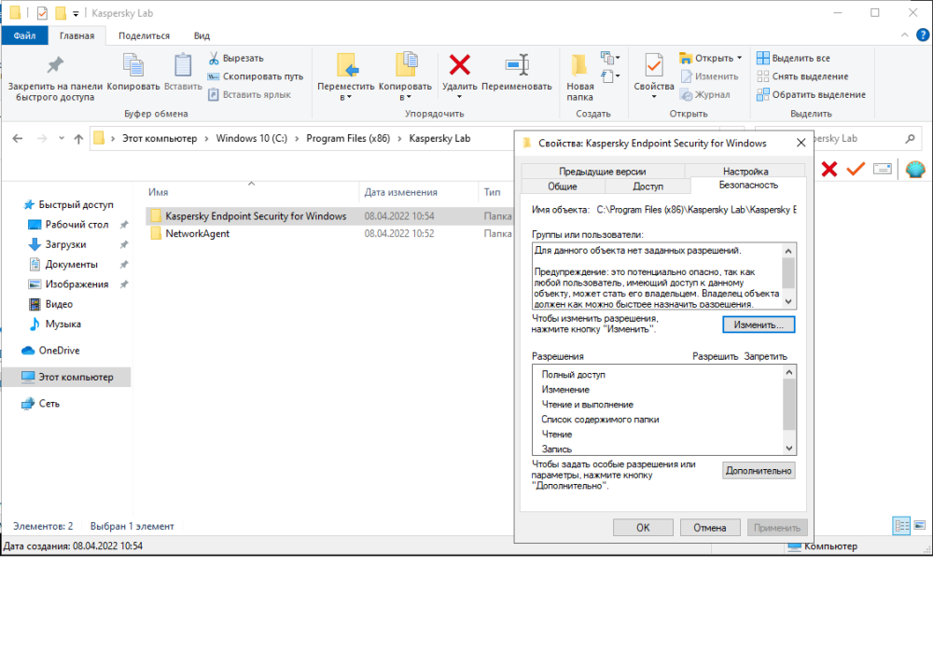The width and height of the screenshot is (933, 663).
Task: Open the Файл menu
Action: tap(24, 35)
